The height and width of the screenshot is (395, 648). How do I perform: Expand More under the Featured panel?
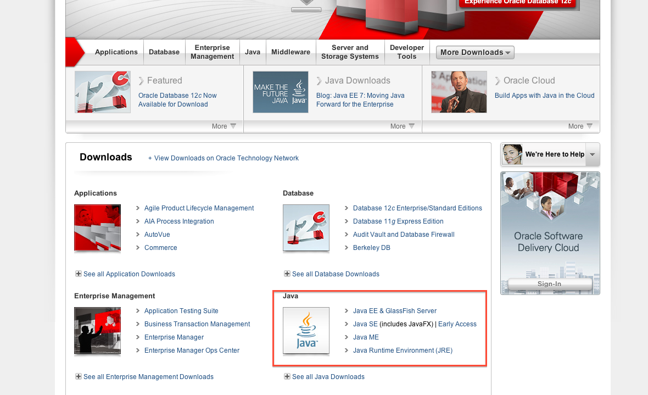[x=224, y=126]
